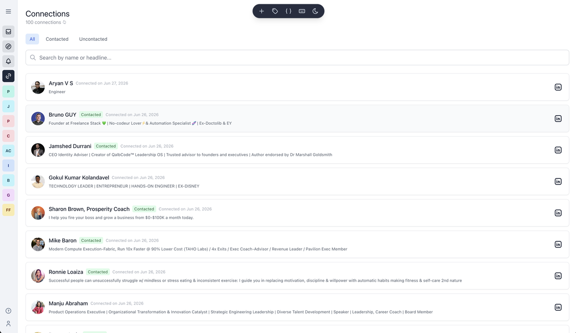576x333 pixels.
Task: Click the Connections page heading
Action: click(48, 14)
